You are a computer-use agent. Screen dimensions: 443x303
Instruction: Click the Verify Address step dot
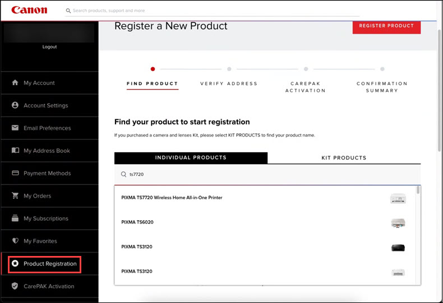point(229,69)
